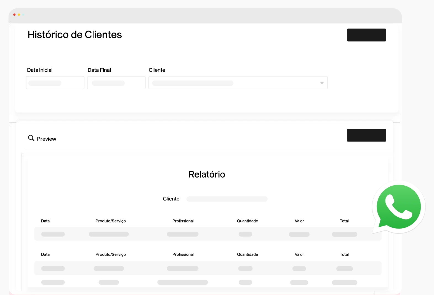This screenshot has height=295, width=434.
Task: Click the Preview label
Action: [x=47, y=139]
